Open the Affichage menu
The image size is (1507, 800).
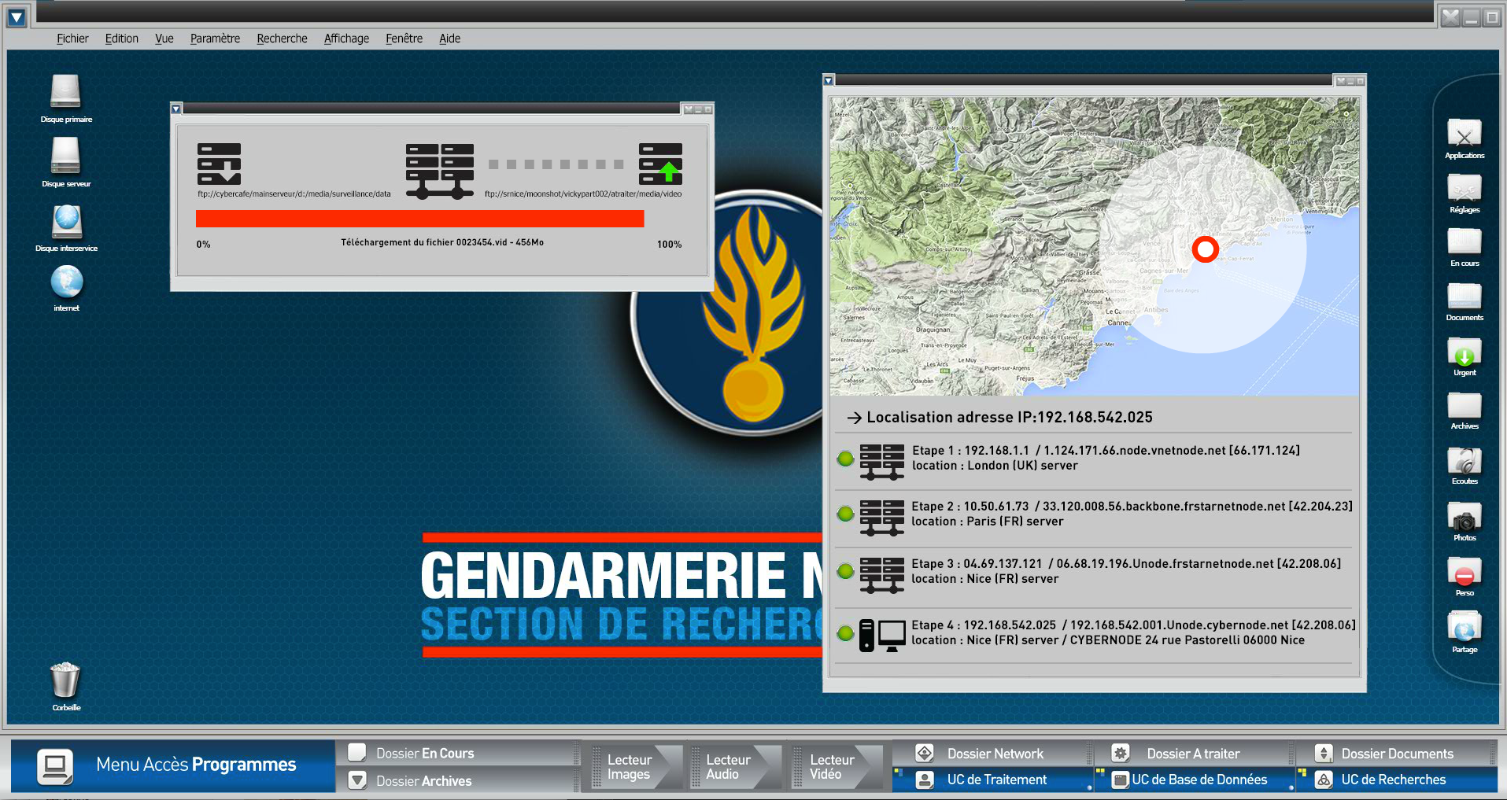point(346,39)
